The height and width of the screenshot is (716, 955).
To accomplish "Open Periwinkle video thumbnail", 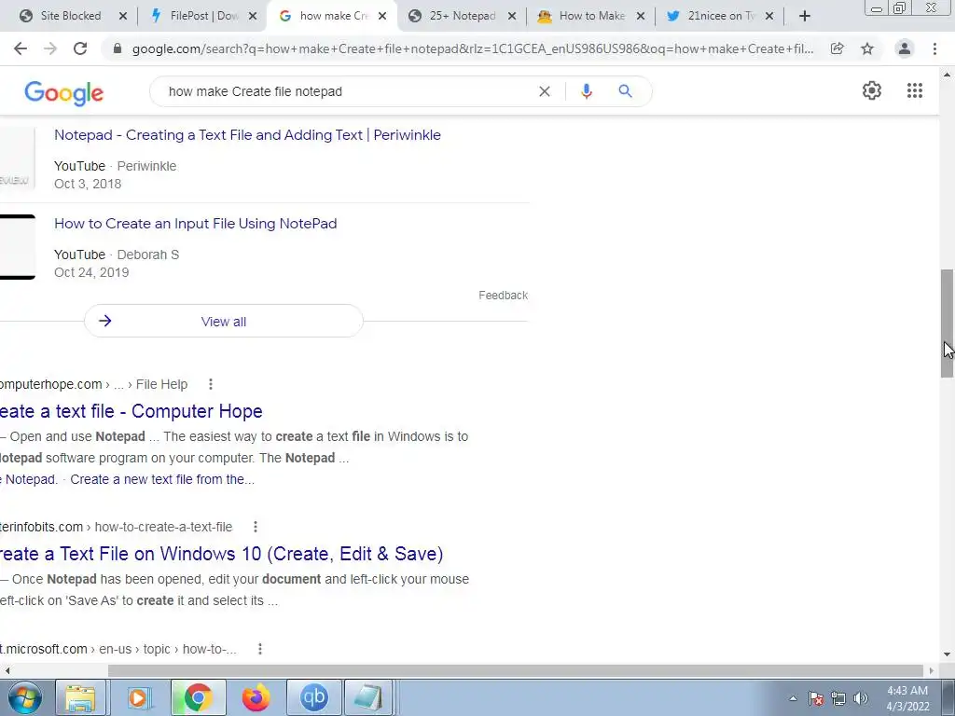I will (x=17, y=158).
